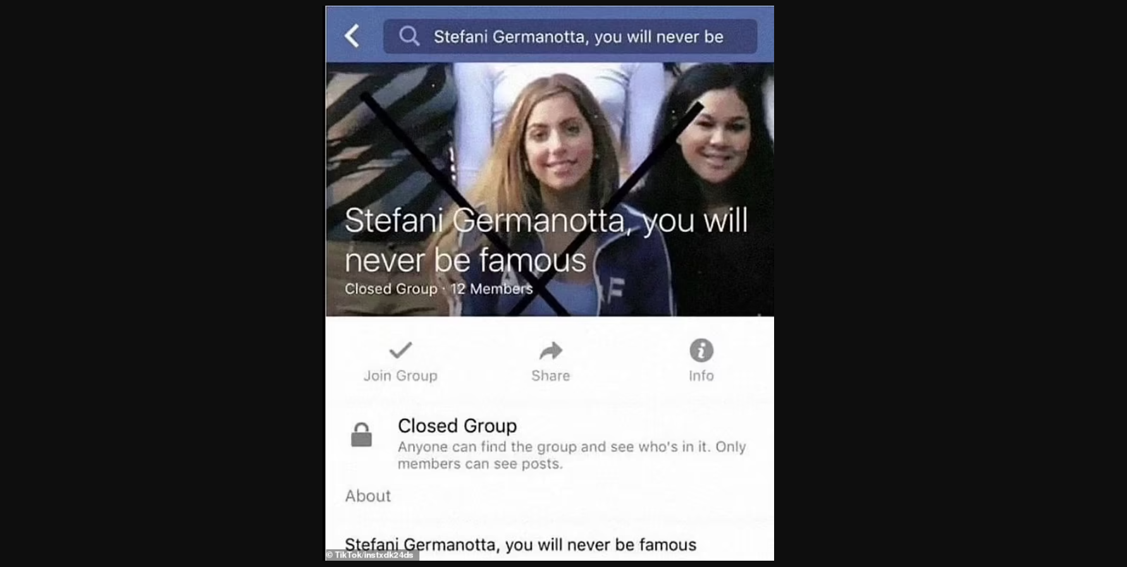Tap the Info text label
1127x567 pixels.
[x=701, y=375]
